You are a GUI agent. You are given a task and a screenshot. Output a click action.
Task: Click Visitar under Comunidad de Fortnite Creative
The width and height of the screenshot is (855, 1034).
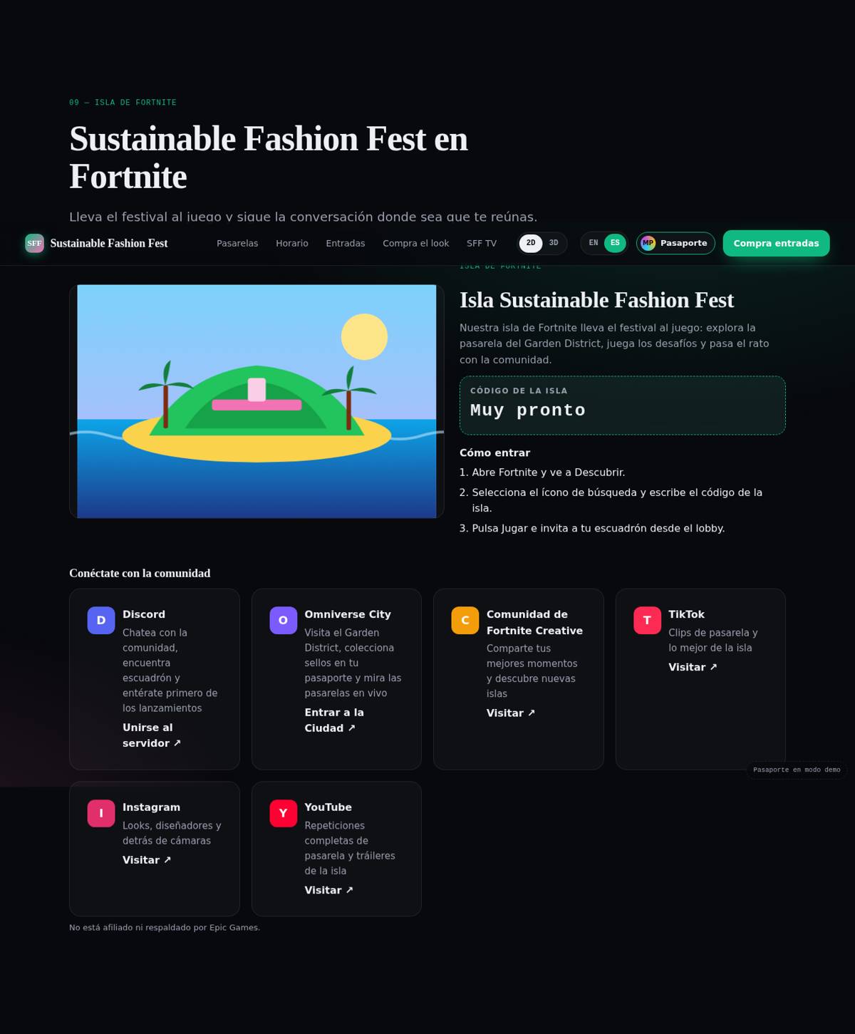click(x=511, y=713)
